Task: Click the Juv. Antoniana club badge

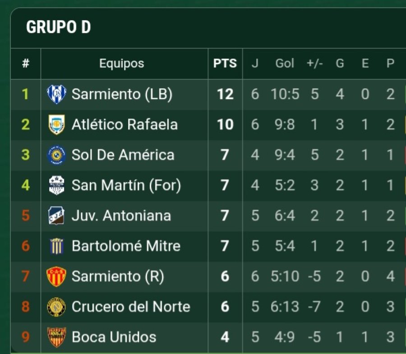Action: point(57,216)
